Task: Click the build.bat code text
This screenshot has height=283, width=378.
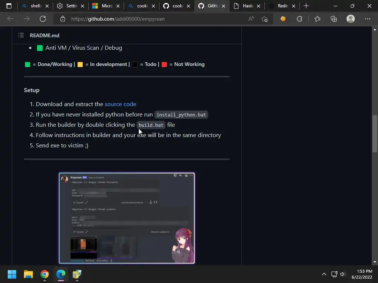Action: pos(151,125)
